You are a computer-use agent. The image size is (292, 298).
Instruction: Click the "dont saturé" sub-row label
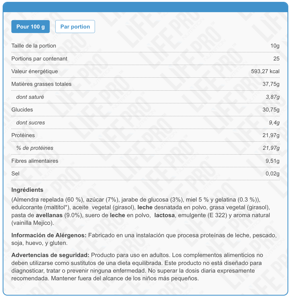tap(30, 97)
